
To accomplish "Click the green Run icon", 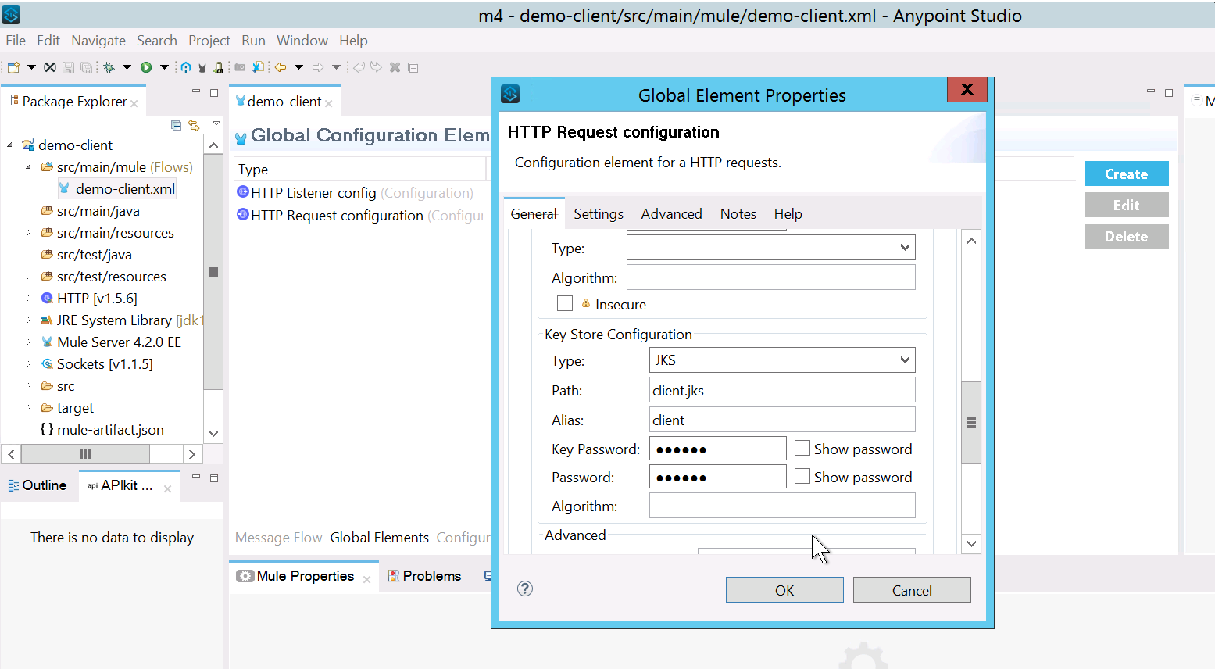I will 145,67.
